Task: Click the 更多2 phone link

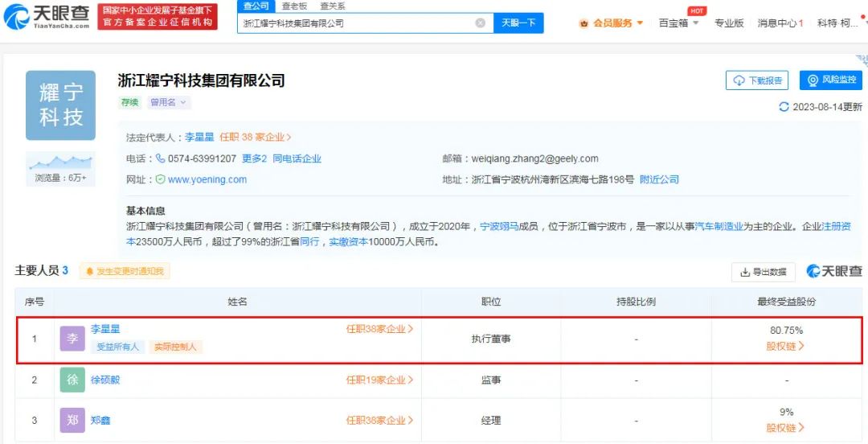Action: pos(254,158)
